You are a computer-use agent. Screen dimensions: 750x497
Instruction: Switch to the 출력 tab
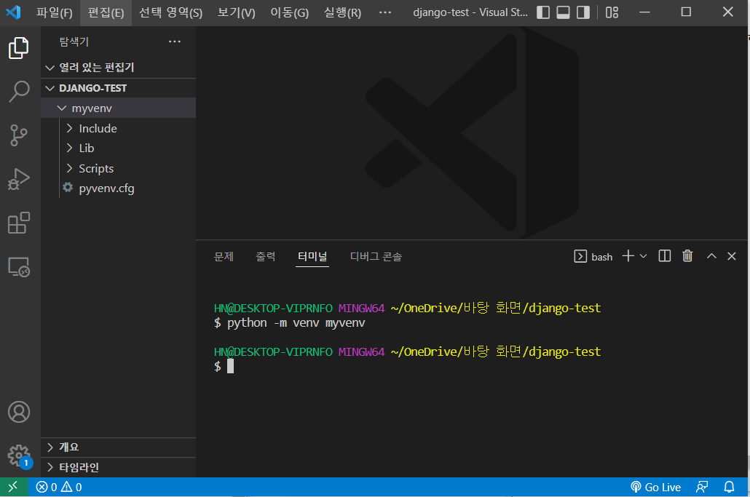(x=266, y=257)
